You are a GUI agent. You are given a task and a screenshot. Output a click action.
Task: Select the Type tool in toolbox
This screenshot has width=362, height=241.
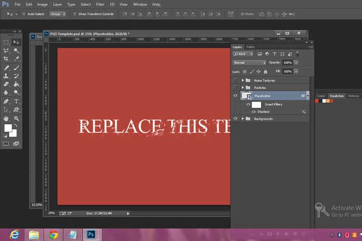[16, 100]
